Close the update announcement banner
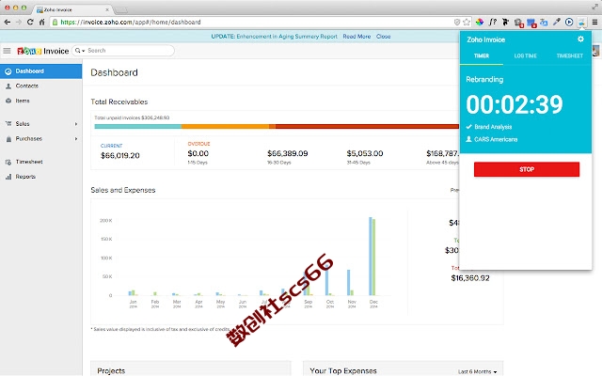The width and height of the screenshot is (602, 376). click(383, 37)
